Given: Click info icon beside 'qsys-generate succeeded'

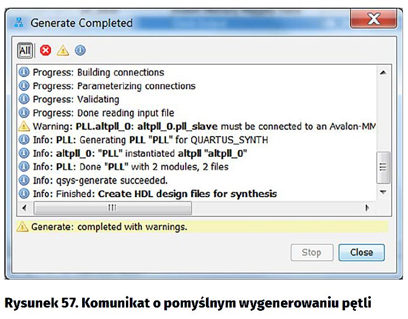Looking at the screenshot, I should pyautogui.click(x=24, y=180).
